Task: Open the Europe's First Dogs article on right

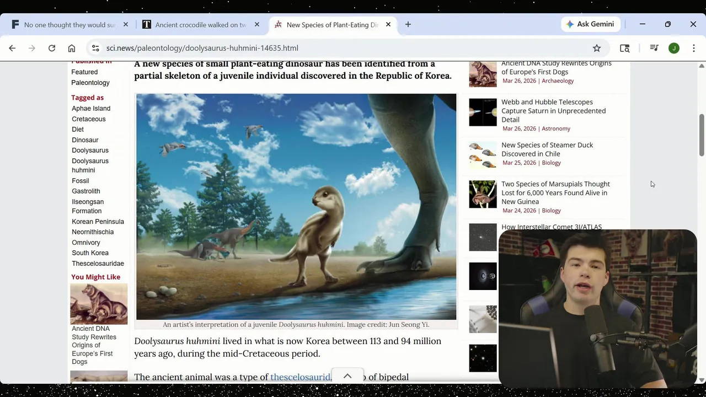Action: [556, 67]
